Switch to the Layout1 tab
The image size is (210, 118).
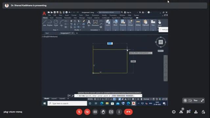pyautogui.click(x=54, y=98)
